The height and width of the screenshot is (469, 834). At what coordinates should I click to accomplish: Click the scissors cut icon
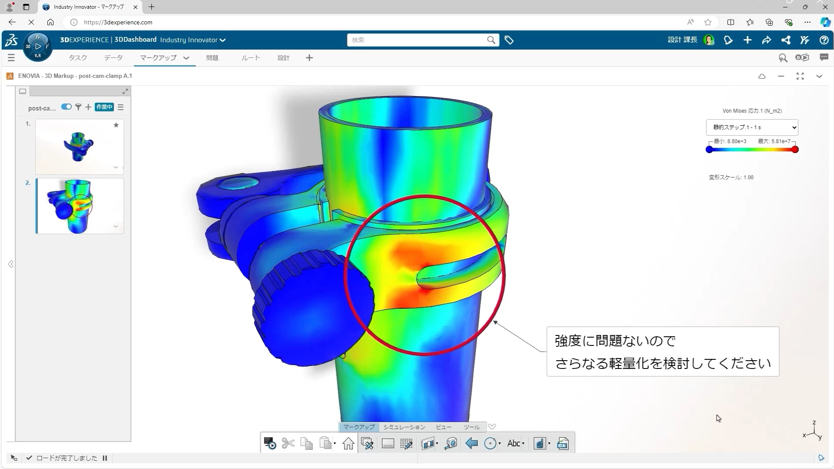(288, 443)
